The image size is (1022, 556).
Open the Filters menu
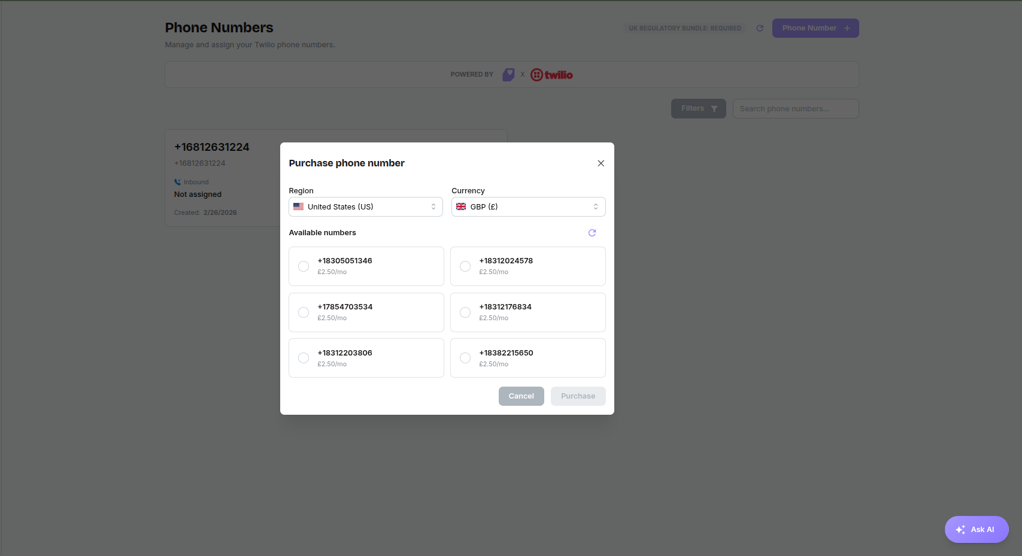click(699, 108)
